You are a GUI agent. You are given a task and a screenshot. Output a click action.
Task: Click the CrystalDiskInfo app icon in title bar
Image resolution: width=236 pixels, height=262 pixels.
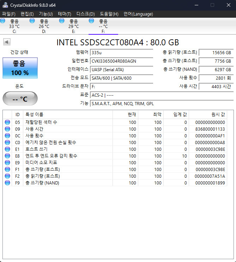tap(5, 5)
